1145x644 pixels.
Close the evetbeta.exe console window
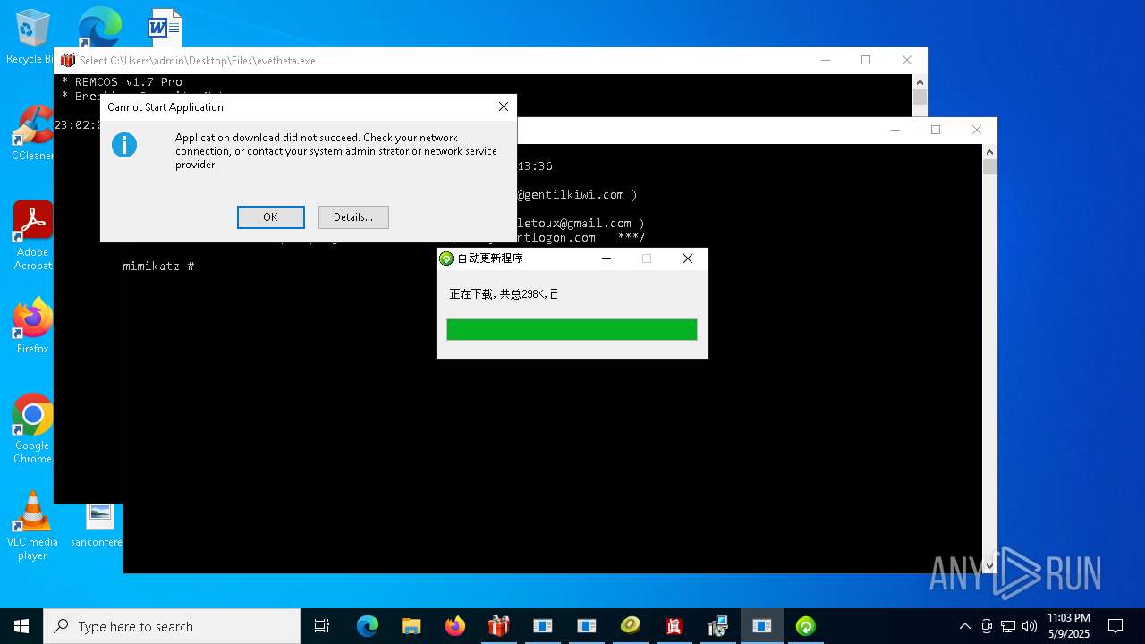pos(906,60)
